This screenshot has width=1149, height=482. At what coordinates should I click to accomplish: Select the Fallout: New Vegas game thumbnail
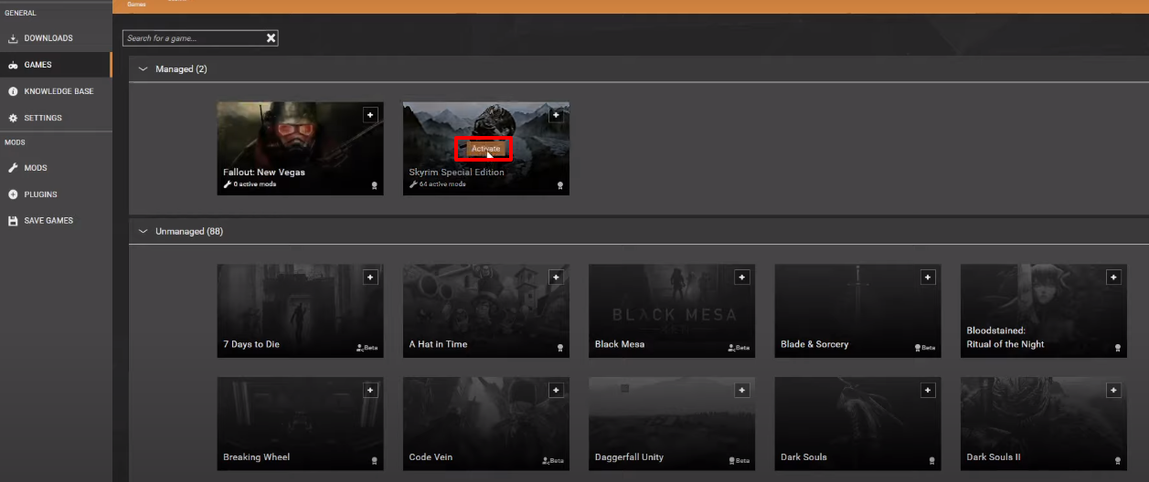coord(300,148)
